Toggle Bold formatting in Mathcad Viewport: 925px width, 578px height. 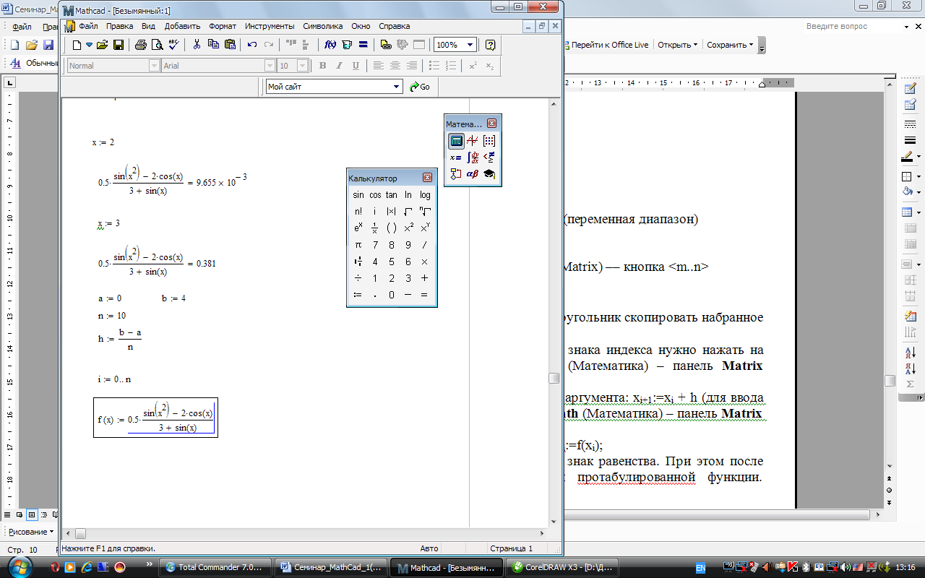pyautogui.click(x=323, y=66)
